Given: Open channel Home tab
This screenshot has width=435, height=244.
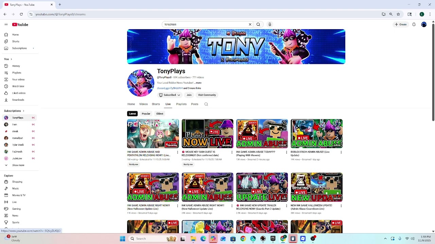Looking at the screenshot, I should click(131, 104).
